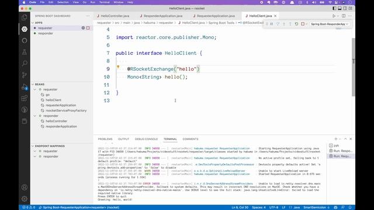Close the terminal panel
Screen dimensions: 374x210
pos(351,139)
